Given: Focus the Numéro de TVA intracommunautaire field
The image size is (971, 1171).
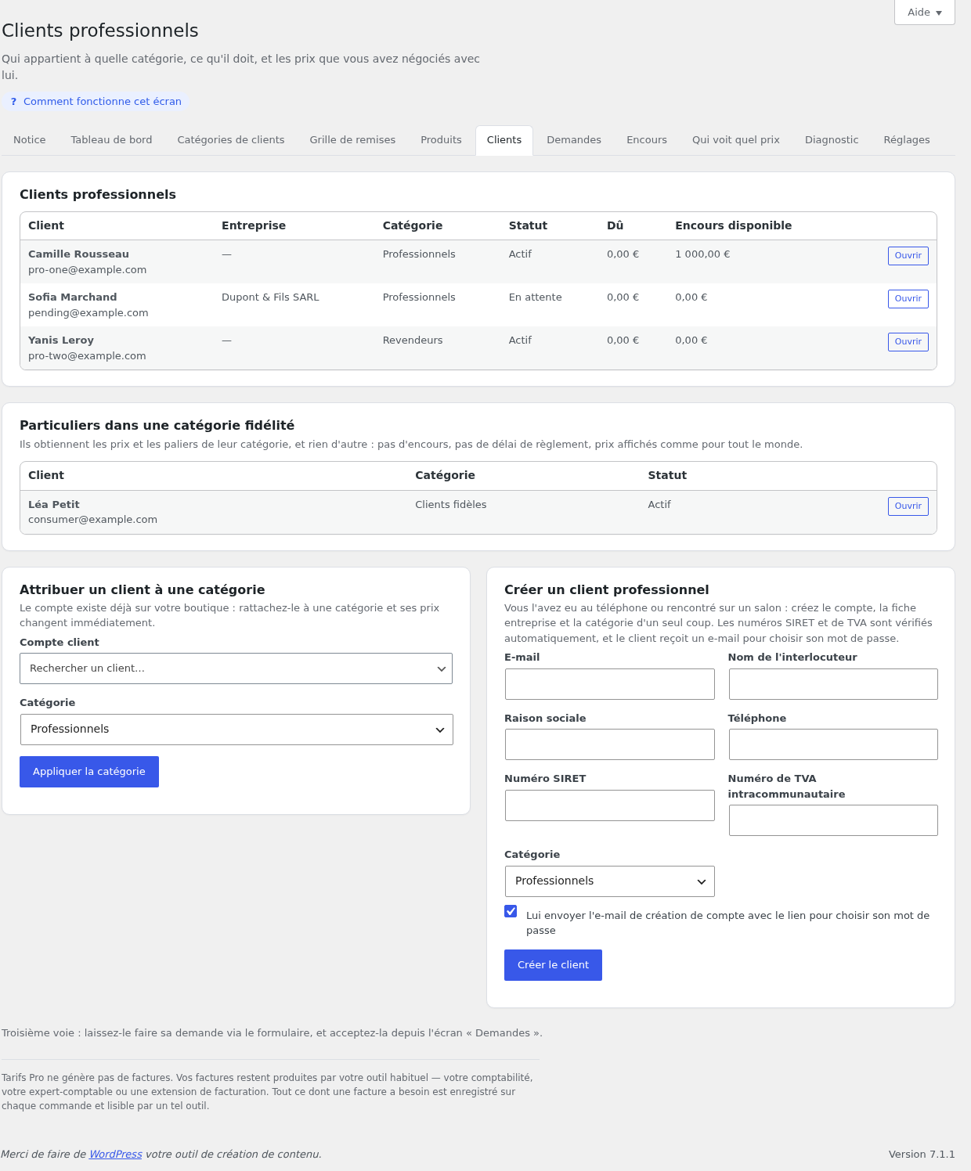Looking at the screenshot, I should (x=833, y=820).
